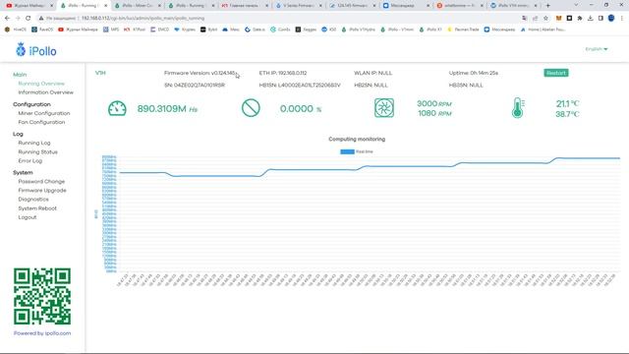Open the tab search chevron
The image size is (629, 354).
pyautogui.click(x=576, y=5)
